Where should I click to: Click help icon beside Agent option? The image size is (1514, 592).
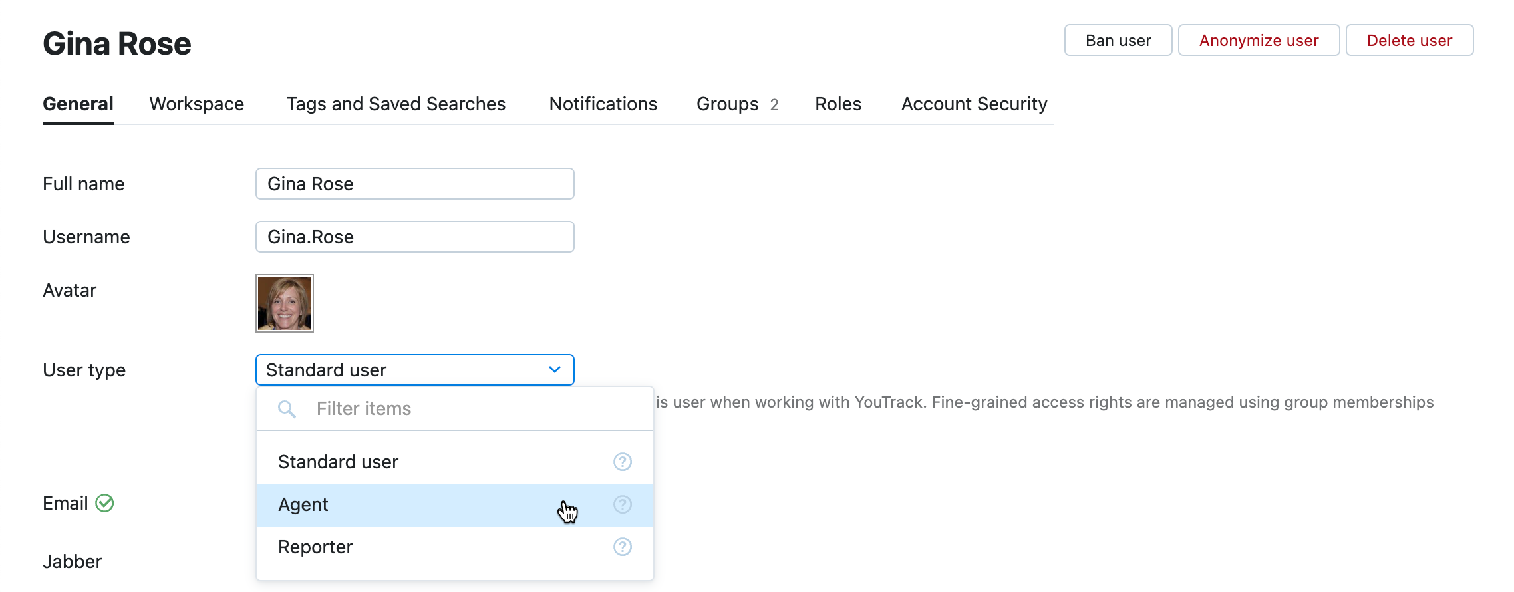pyautogui.click(x=622, y=504)
